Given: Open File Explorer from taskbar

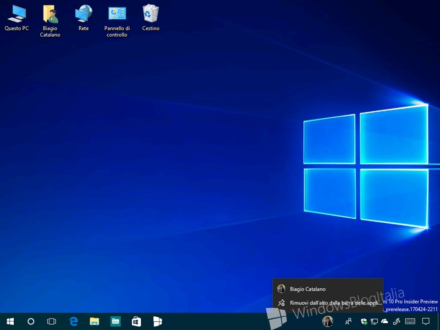Looking at the screenshot, I should pos(94,321).
